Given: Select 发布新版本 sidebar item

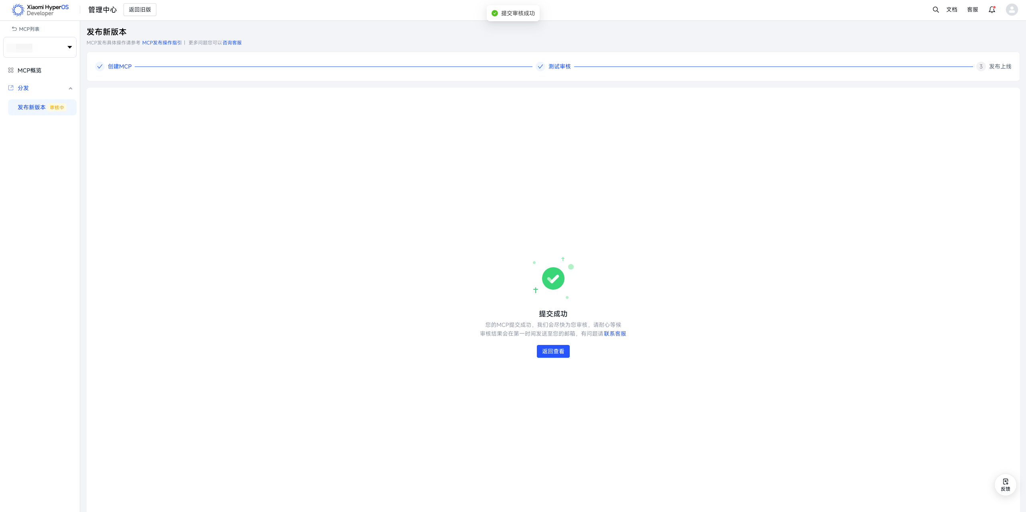Looking at the screenshot, I should tap(32, 107).
